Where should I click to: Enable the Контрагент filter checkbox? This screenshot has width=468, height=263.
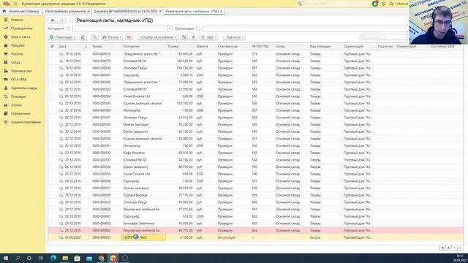tap(68, 28)
